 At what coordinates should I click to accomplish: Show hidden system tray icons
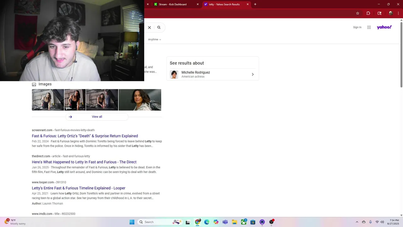[357, 222]
